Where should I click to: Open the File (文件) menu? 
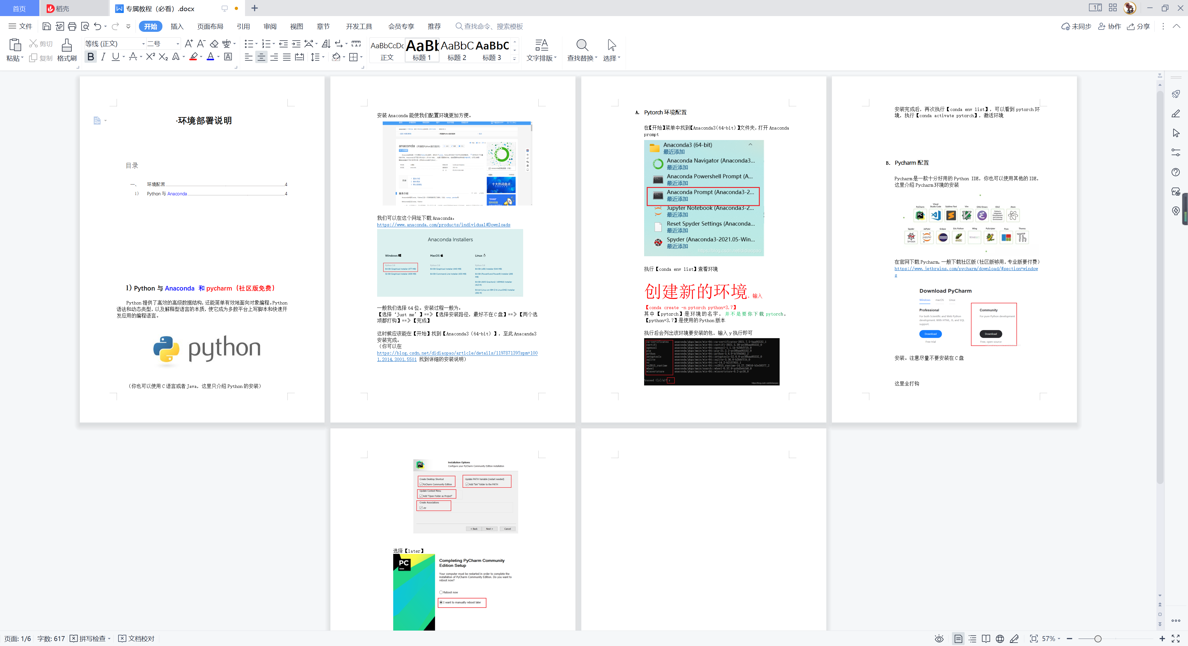(x=20, y=26)
